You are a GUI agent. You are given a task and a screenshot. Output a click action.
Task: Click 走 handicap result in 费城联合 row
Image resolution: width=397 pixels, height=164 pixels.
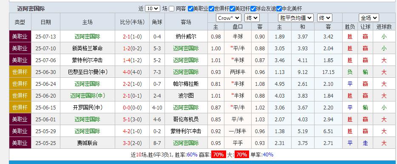[365, 143]
